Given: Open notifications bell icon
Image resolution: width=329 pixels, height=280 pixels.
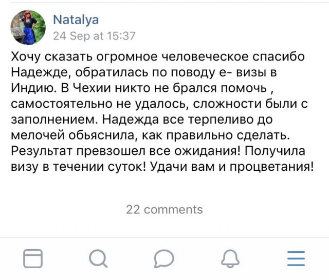Looking at the screenshot, I should tap(230, 258).
